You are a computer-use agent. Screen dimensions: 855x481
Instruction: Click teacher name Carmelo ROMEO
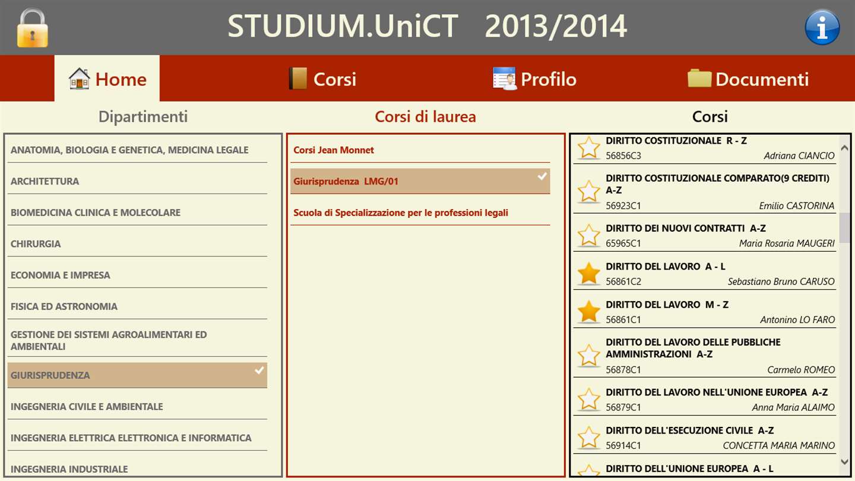point(801,370)
